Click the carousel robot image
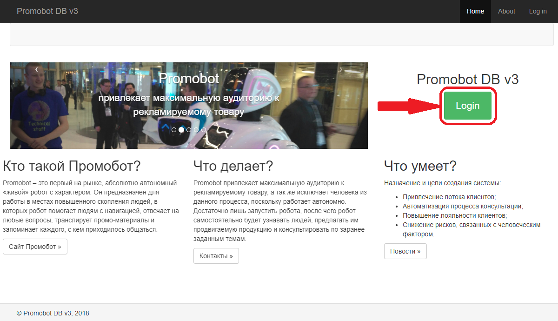558x321 pixels. [x=189, y=106]
